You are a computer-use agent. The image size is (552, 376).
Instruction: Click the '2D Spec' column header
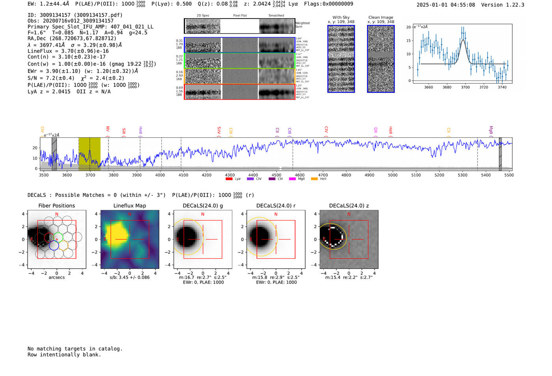(x=203, y=16)
